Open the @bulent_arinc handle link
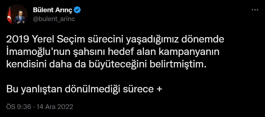This screenshot has width=265, height=117. [54, 19]
